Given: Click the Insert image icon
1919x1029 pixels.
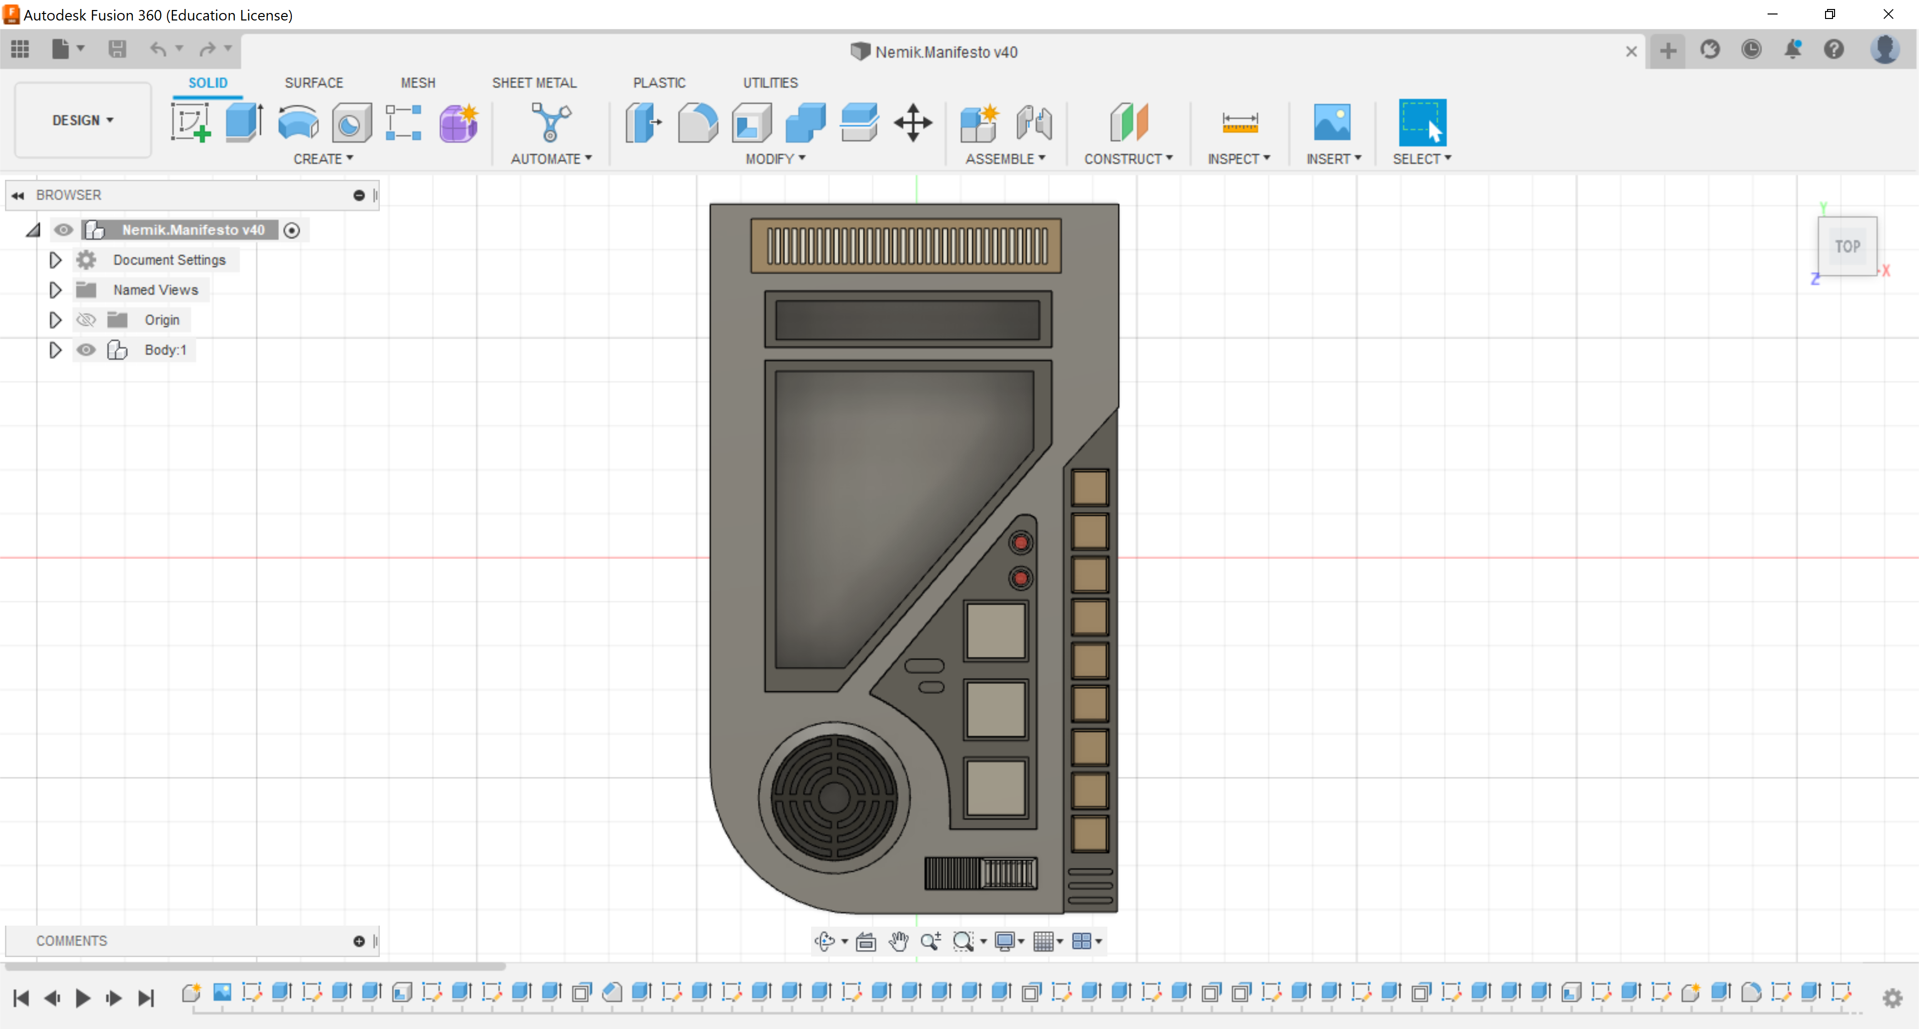Looking at the screenshot, I should point(1332,123).
